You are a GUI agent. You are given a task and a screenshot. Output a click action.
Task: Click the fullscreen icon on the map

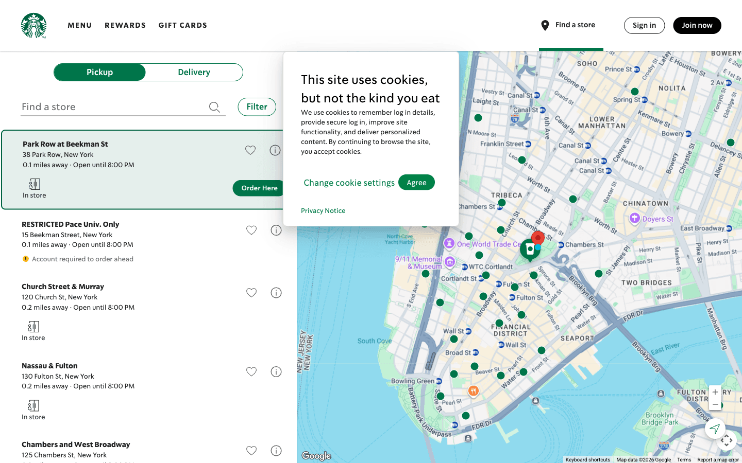[x=727, y=440]
